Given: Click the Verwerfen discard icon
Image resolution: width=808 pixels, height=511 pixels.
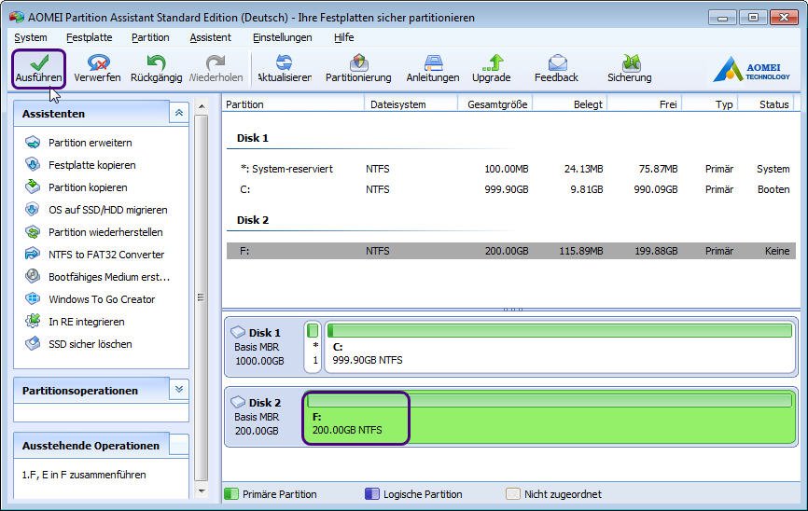Looking at the screenshot, I should coord(97,63).
